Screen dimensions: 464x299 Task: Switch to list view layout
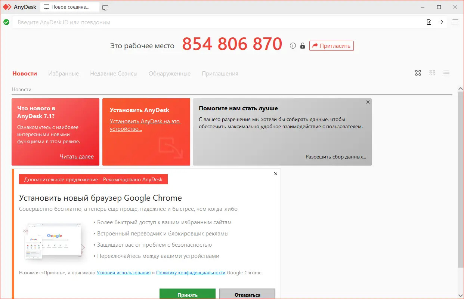(446, 73)
